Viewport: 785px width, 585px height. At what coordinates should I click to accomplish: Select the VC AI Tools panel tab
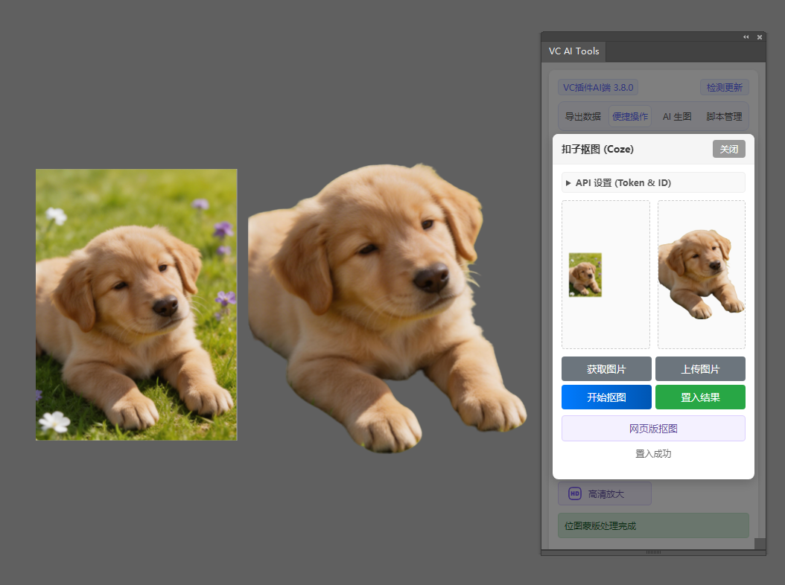[x=573, y=51]
